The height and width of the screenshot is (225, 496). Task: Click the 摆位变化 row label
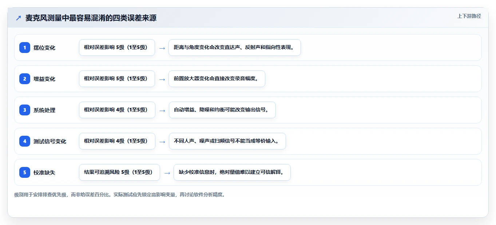click(x=44, y=48)
